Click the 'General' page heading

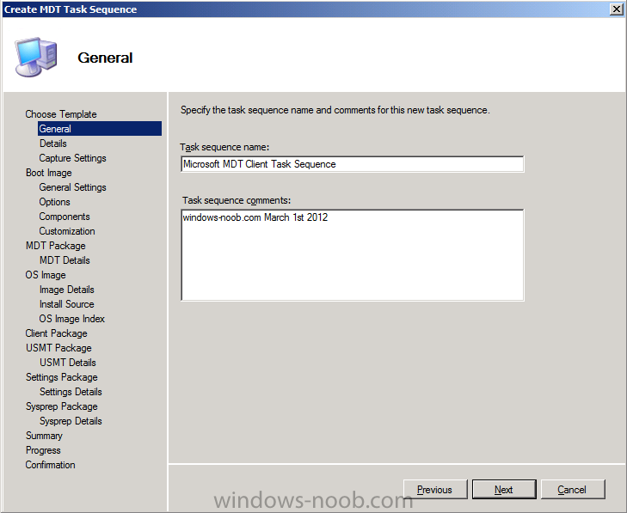(x=105, y=58)
